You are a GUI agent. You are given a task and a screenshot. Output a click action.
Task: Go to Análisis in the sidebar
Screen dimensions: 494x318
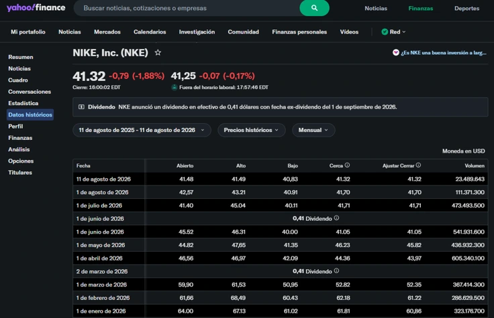[19, 149]
